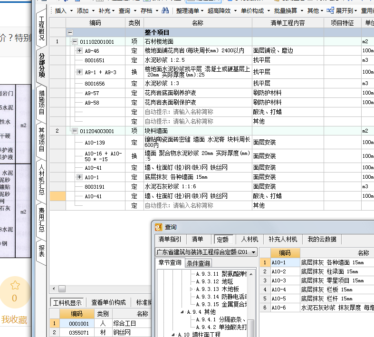Click the left arrow of horizontal scrollbar
This screenshot has width=374, height=337.
[54, 289]
